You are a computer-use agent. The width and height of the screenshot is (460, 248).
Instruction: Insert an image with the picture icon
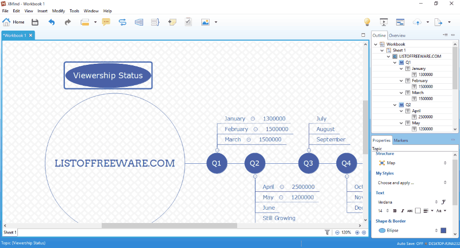[x=205, y=22]
